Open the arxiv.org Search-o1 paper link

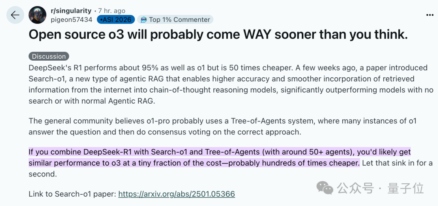(176, 194)
